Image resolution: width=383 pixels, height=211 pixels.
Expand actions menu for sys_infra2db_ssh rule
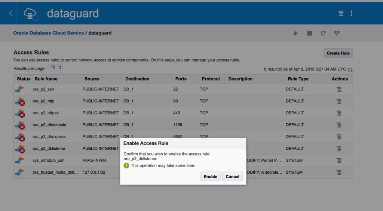pyautogui.click(x=339, y=161)
